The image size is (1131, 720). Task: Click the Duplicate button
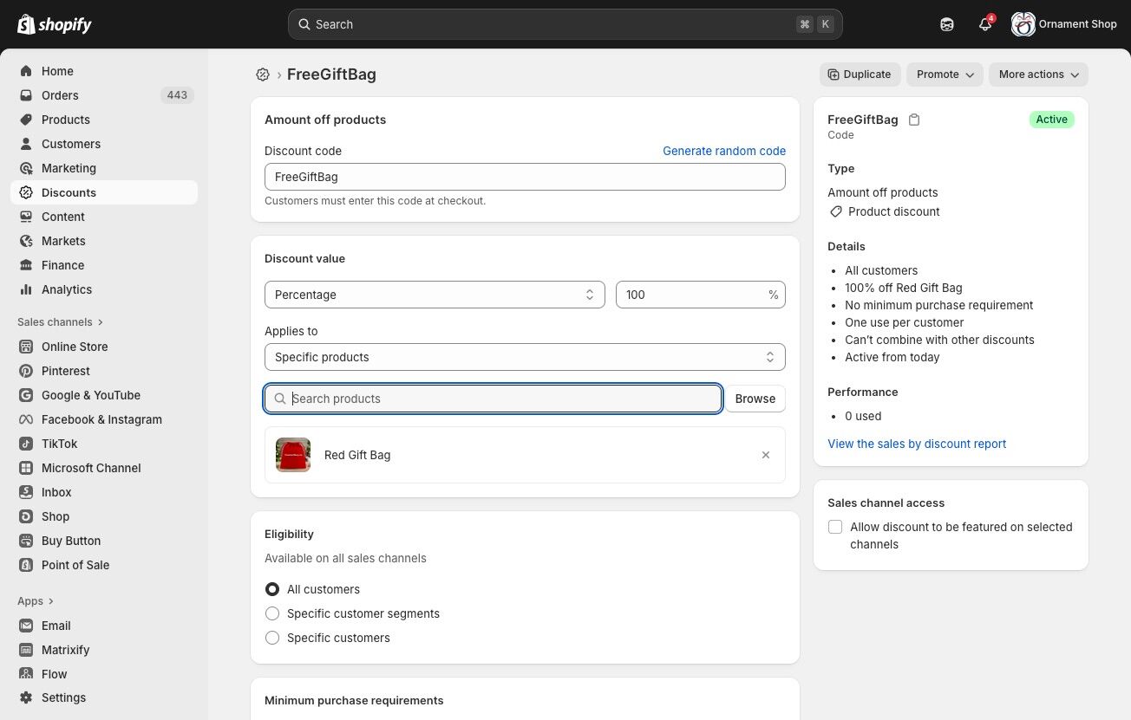click(x=860, y=75)
